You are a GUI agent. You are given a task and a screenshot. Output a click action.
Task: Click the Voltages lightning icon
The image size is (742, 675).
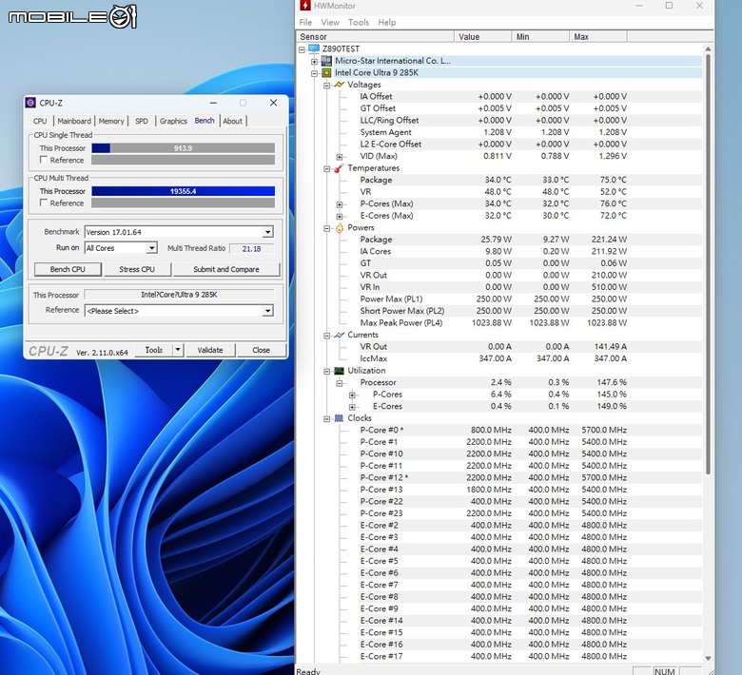tap(339, 85)
